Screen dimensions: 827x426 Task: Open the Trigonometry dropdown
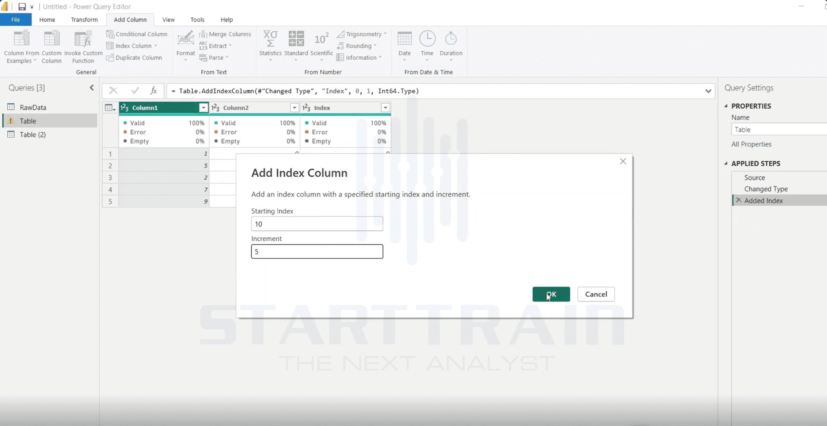(362, 34)
